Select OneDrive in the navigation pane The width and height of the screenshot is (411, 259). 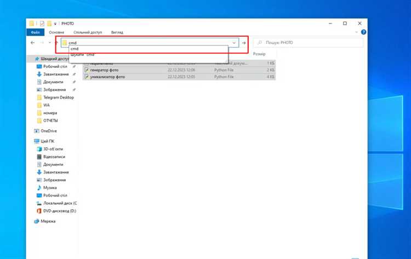pyautogui.click(x=48, y=131)
